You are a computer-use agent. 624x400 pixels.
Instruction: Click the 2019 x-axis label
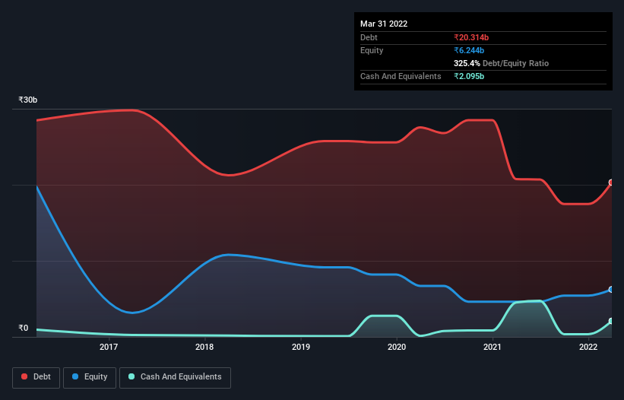point(301,347)
